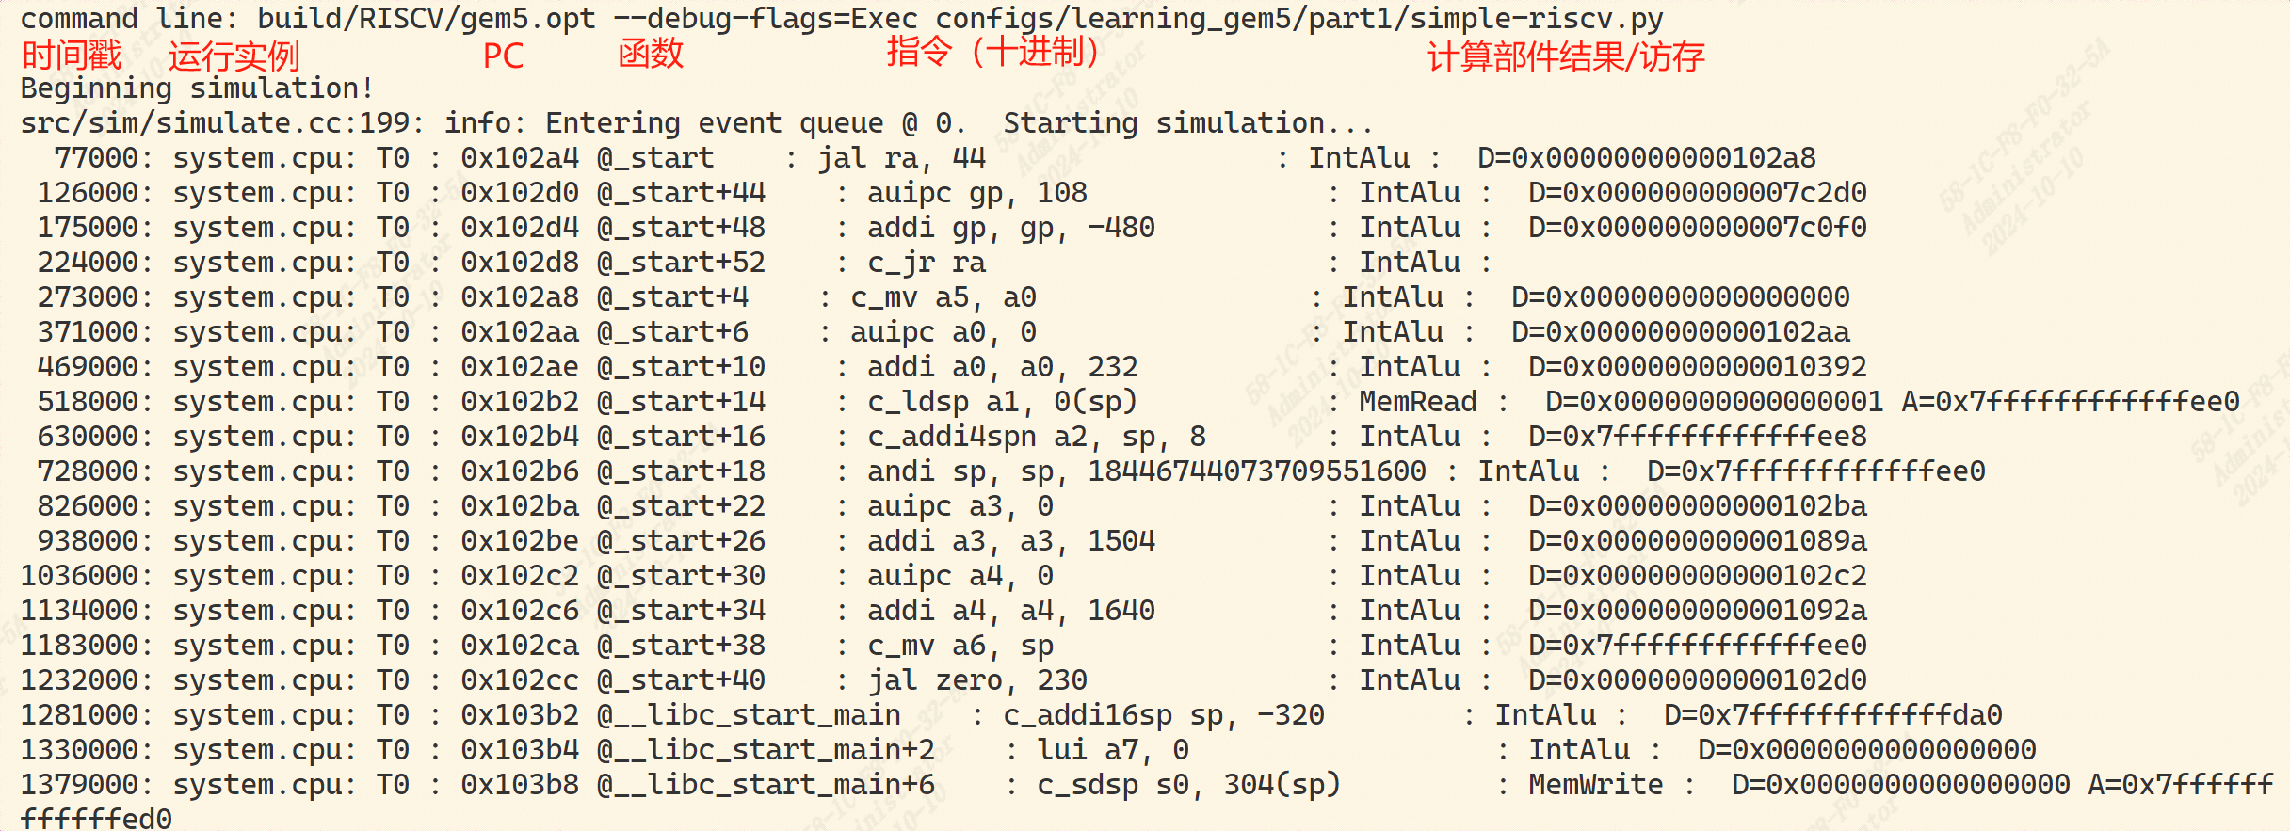Click the 'src/sim/simulate.cc:199' text
This screenshot has height=831, width=2290.
[216, 123]
